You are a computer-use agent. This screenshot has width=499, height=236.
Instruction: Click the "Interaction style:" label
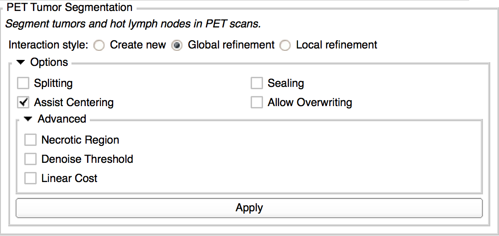48,45
